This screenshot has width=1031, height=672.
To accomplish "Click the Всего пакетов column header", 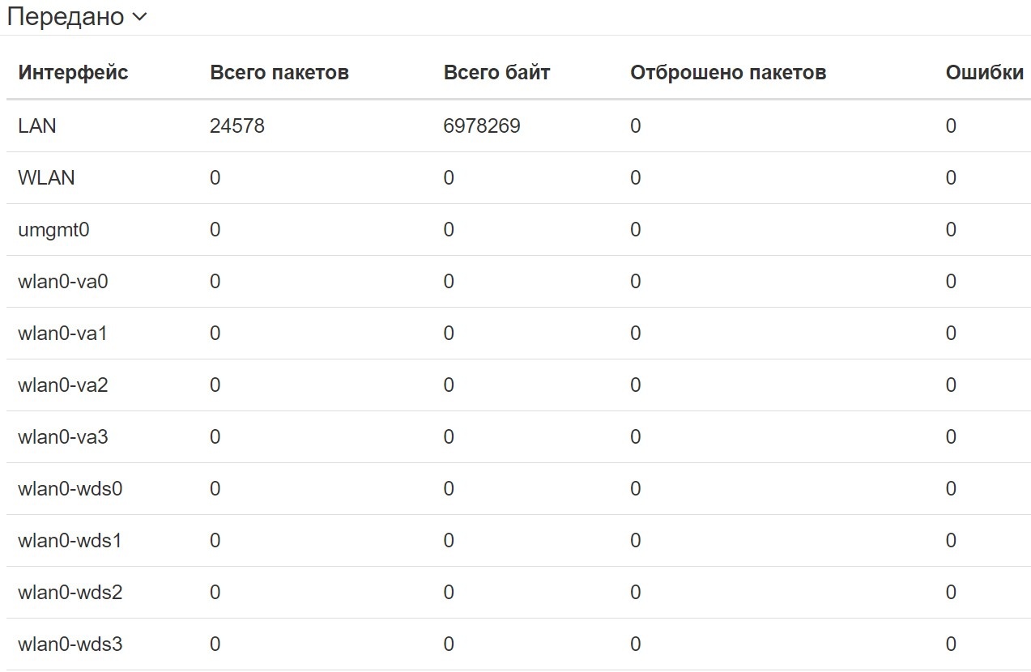I will point(279,73).
